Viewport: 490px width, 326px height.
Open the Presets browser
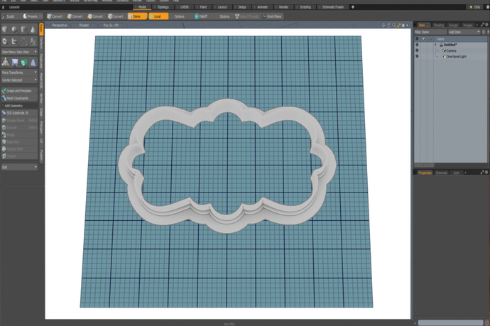pos(31,16)
